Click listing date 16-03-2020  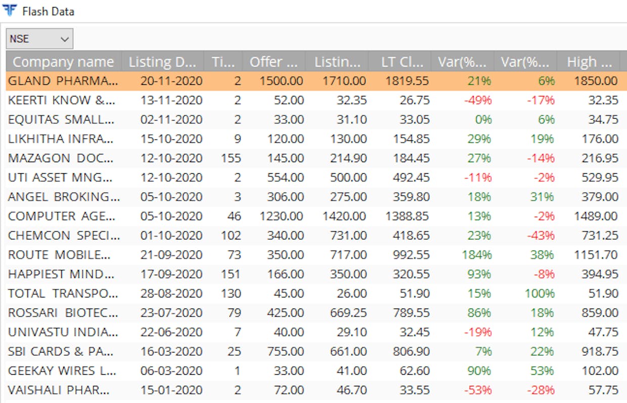tap(171, 351)
